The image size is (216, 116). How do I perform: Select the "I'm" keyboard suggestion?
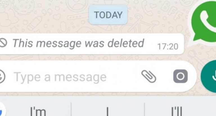38,111
